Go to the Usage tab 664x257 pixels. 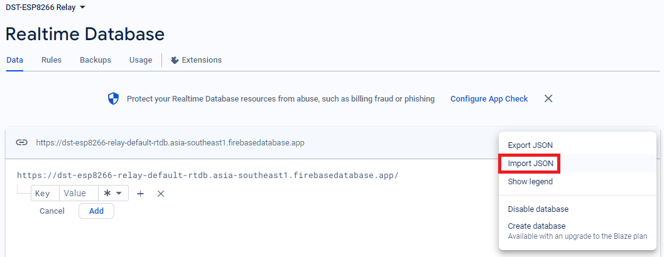(x=141, y=60)
